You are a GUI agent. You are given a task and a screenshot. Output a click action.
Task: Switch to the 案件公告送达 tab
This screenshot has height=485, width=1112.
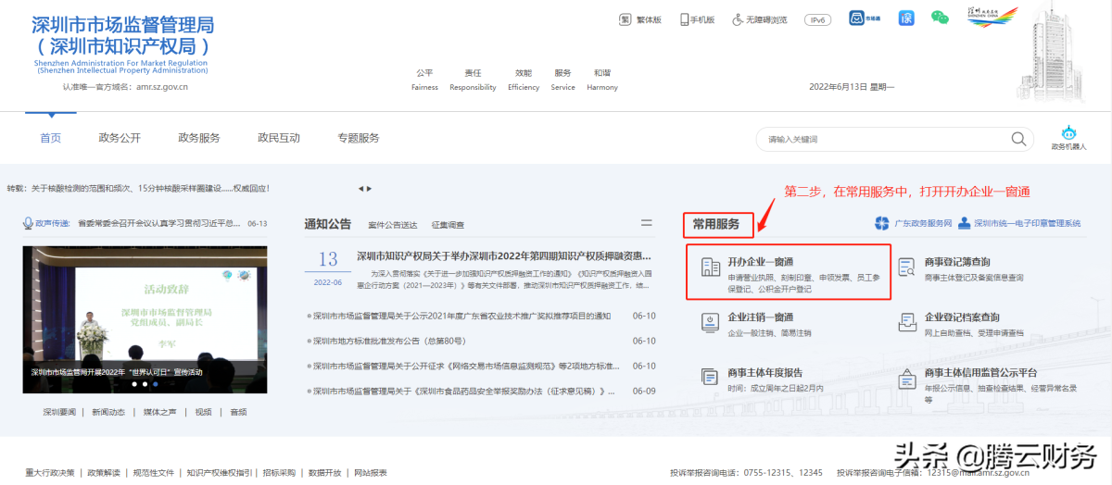point(392,225)
